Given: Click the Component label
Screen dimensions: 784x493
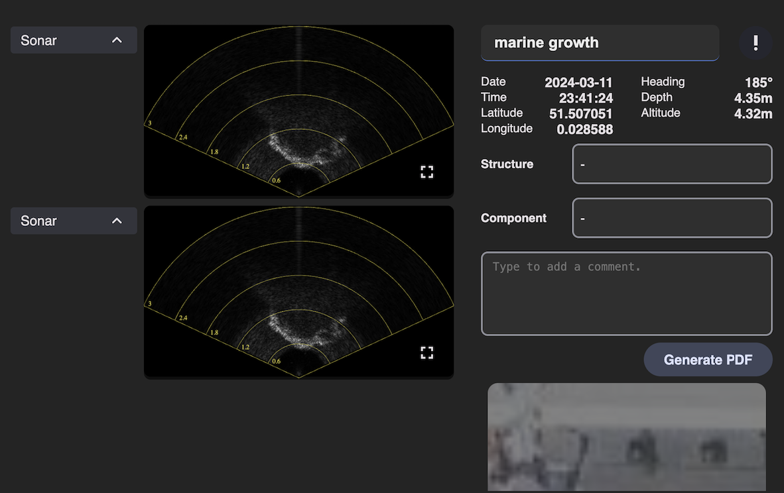Looking at the screenshot, I should (513, 218).
